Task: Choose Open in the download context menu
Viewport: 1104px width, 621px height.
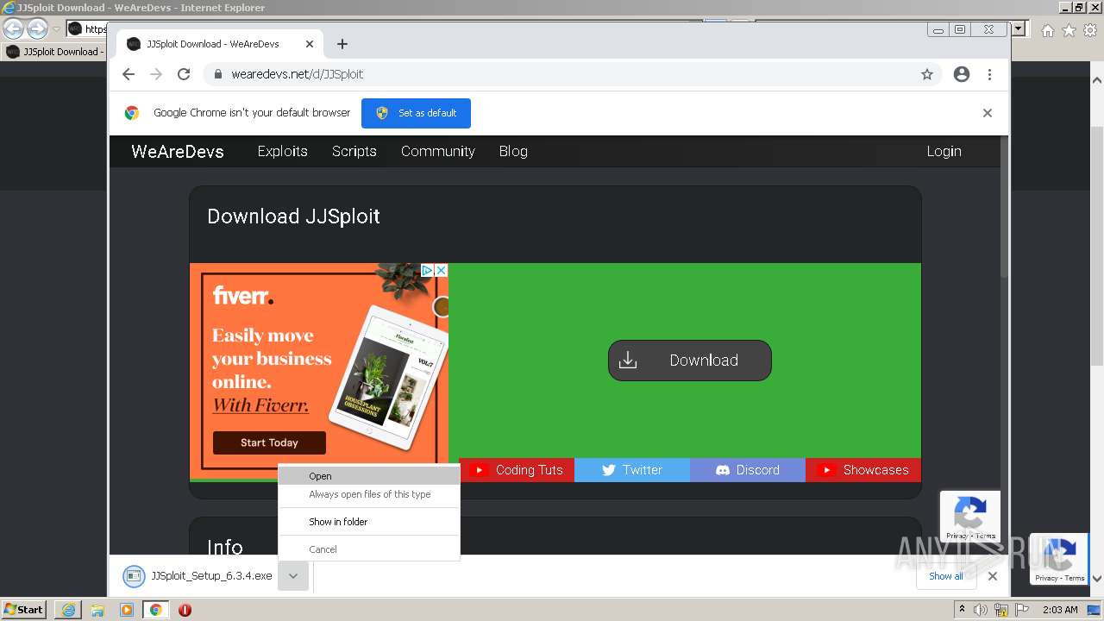Action: pos(369,476)
